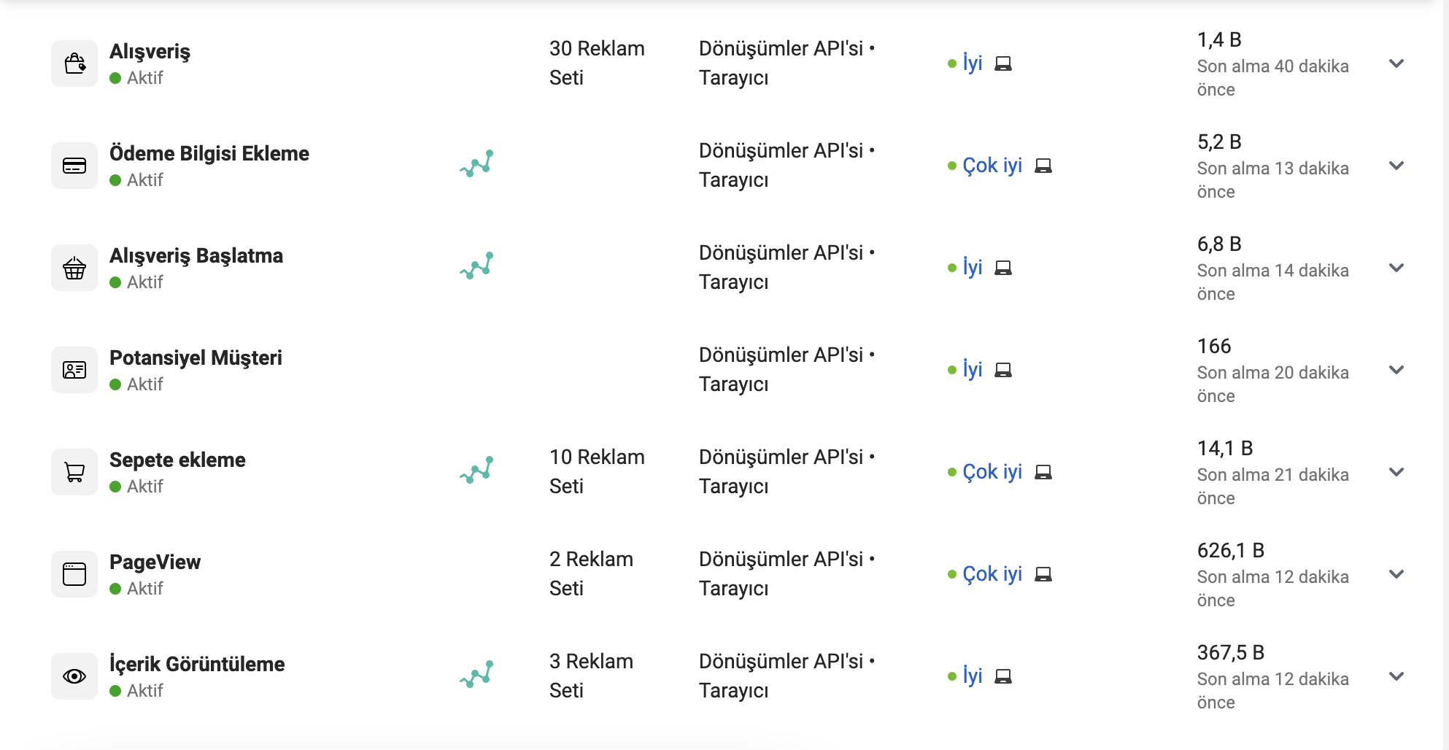Click the credit card icon for Ödeme Bilgisi Ekleme
1449x750 pixels.
click(x=74, y=166)
